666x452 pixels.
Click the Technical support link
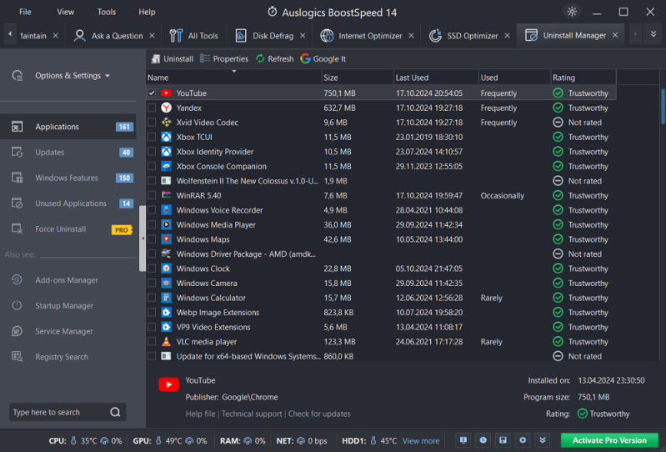tap(252, 414)
